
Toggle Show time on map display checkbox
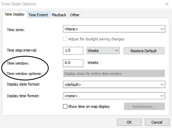click(x=65, y=106)
